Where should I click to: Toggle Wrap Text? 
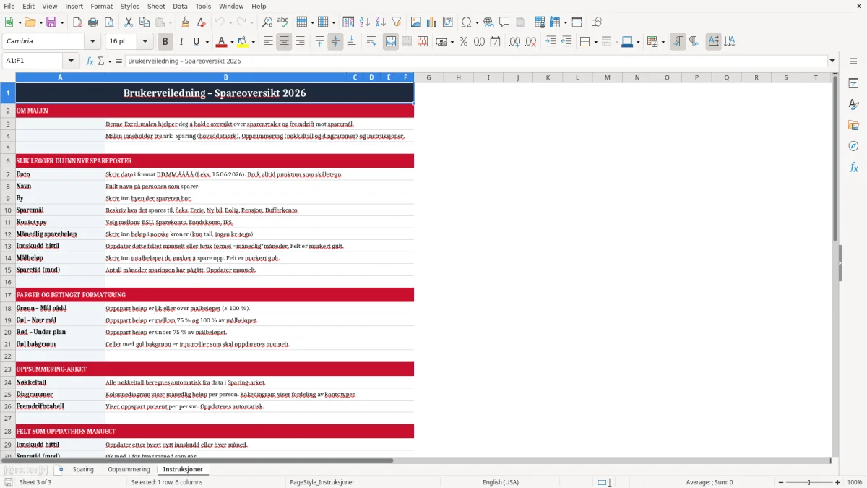click(x=371, y=42)
